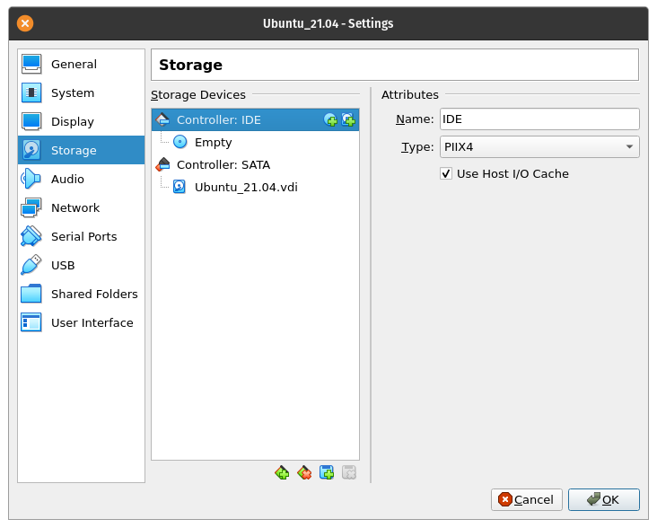Click the remove selected storage controller icon

[304, 472]
